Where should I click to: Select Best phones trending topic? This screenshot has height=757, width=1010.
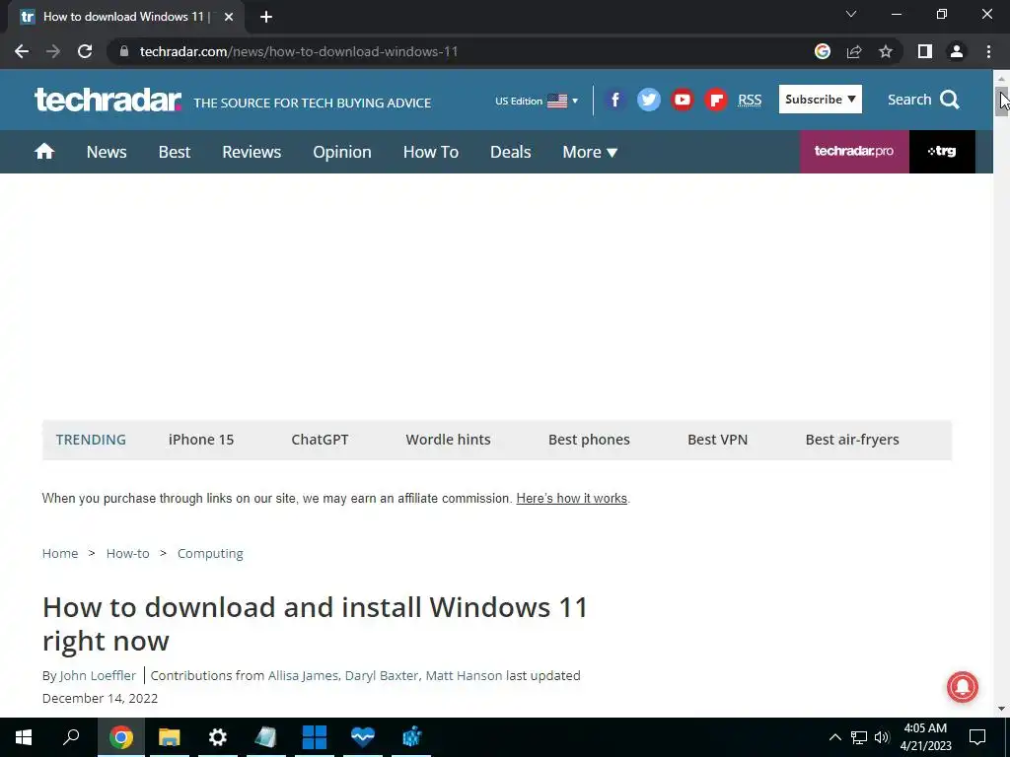[x=590, y=440]
